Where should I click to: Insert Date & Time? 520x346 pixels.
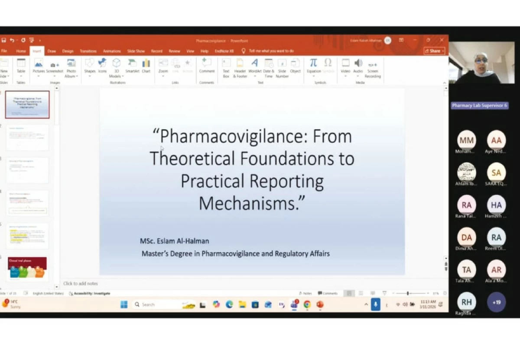click(x=269, y=68)
